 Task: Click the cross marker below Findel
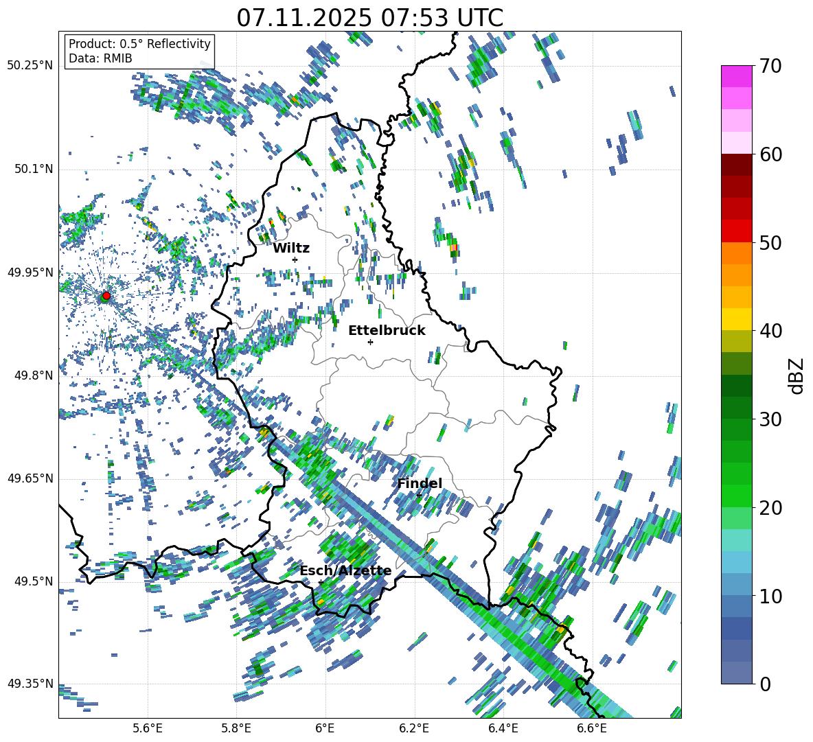(419, 496)
